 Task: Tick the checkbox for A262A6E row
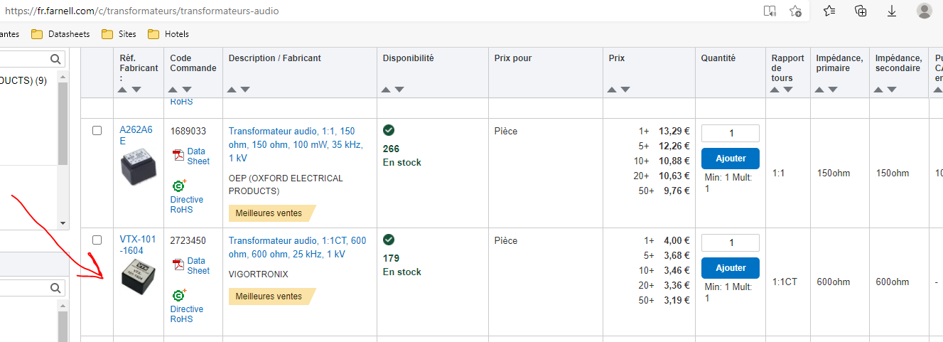(97, 131)
